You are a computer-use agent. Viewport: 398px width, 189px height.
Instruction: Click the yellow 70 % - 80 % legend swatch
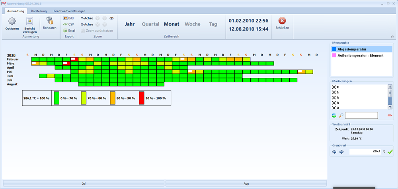tap(84, 98)
